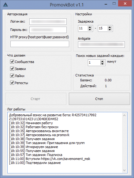Click the Баланс value 0.00

tap(108, 80)
